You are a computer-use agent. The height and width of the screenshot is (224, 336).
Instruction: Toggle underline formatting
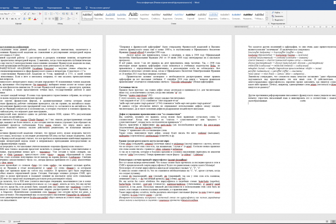7,19
